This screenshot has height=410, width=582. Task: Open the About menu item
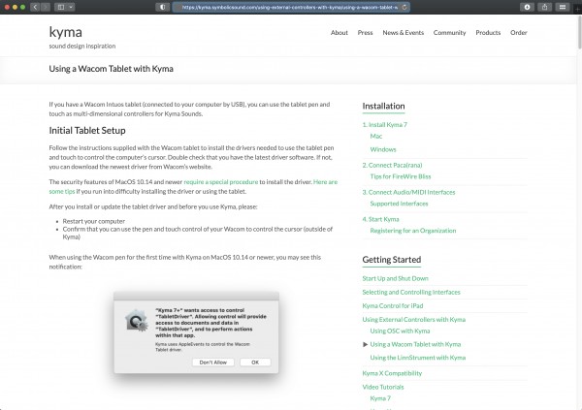(x=339, y=33)
